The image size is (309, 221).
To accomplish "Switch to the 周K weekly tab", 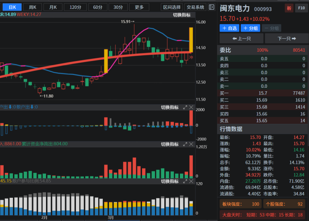I will 32,7.
